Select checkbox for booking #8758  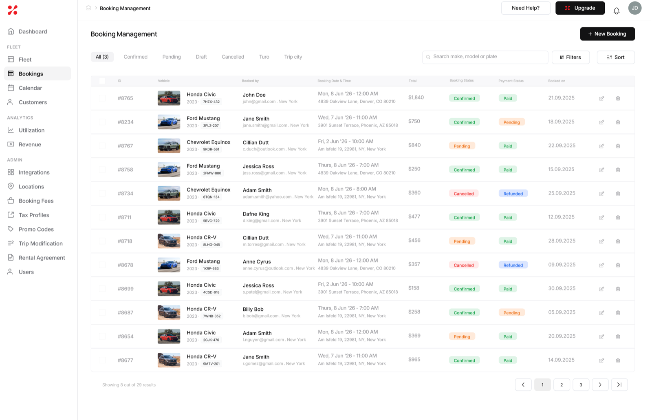pos(102,170)
